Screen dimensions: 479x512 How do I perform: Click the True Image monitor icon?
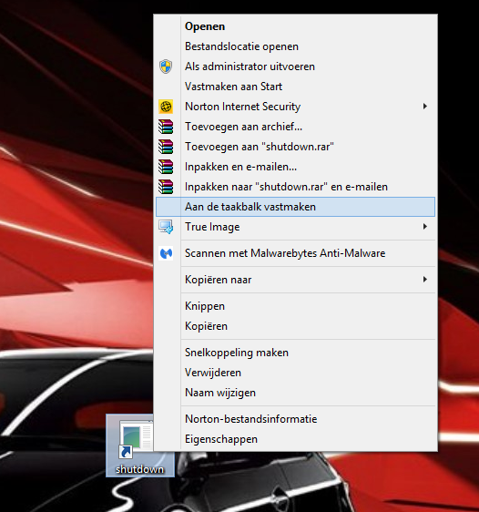click(166, 227)
